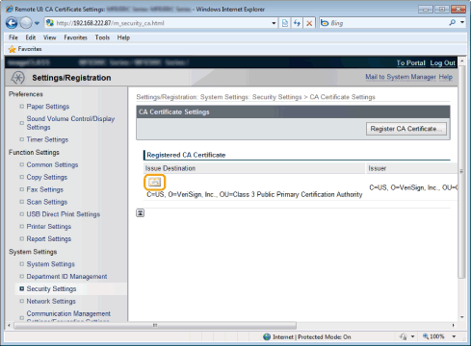This screenshot has width=471, height=346.
Task: Open the Favorites menu
Action: point(75,37)
